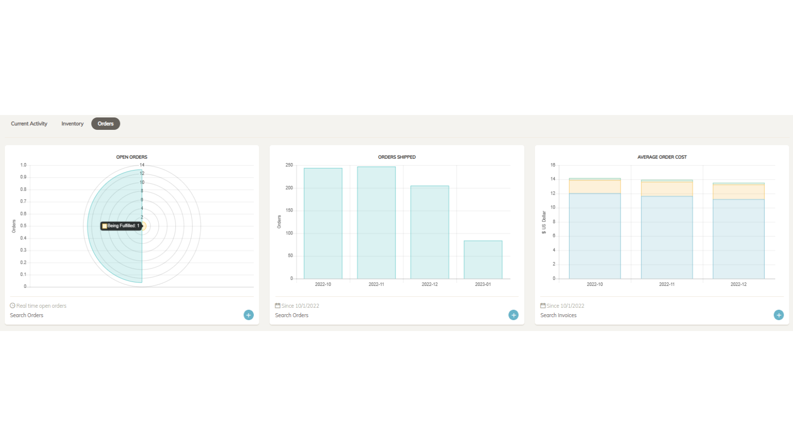Click the plus icon on Open Orders card
The image size is (793, 446).
(x=248, y=315)
